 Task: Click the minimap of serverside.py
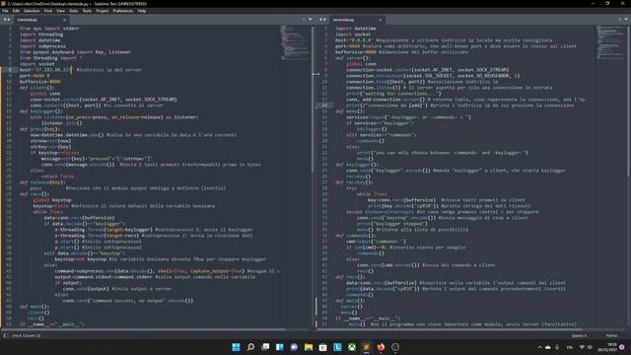coord(610,42)
